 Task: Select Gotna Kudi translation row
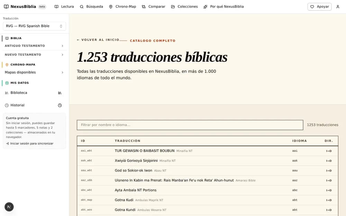click(207, 200)
